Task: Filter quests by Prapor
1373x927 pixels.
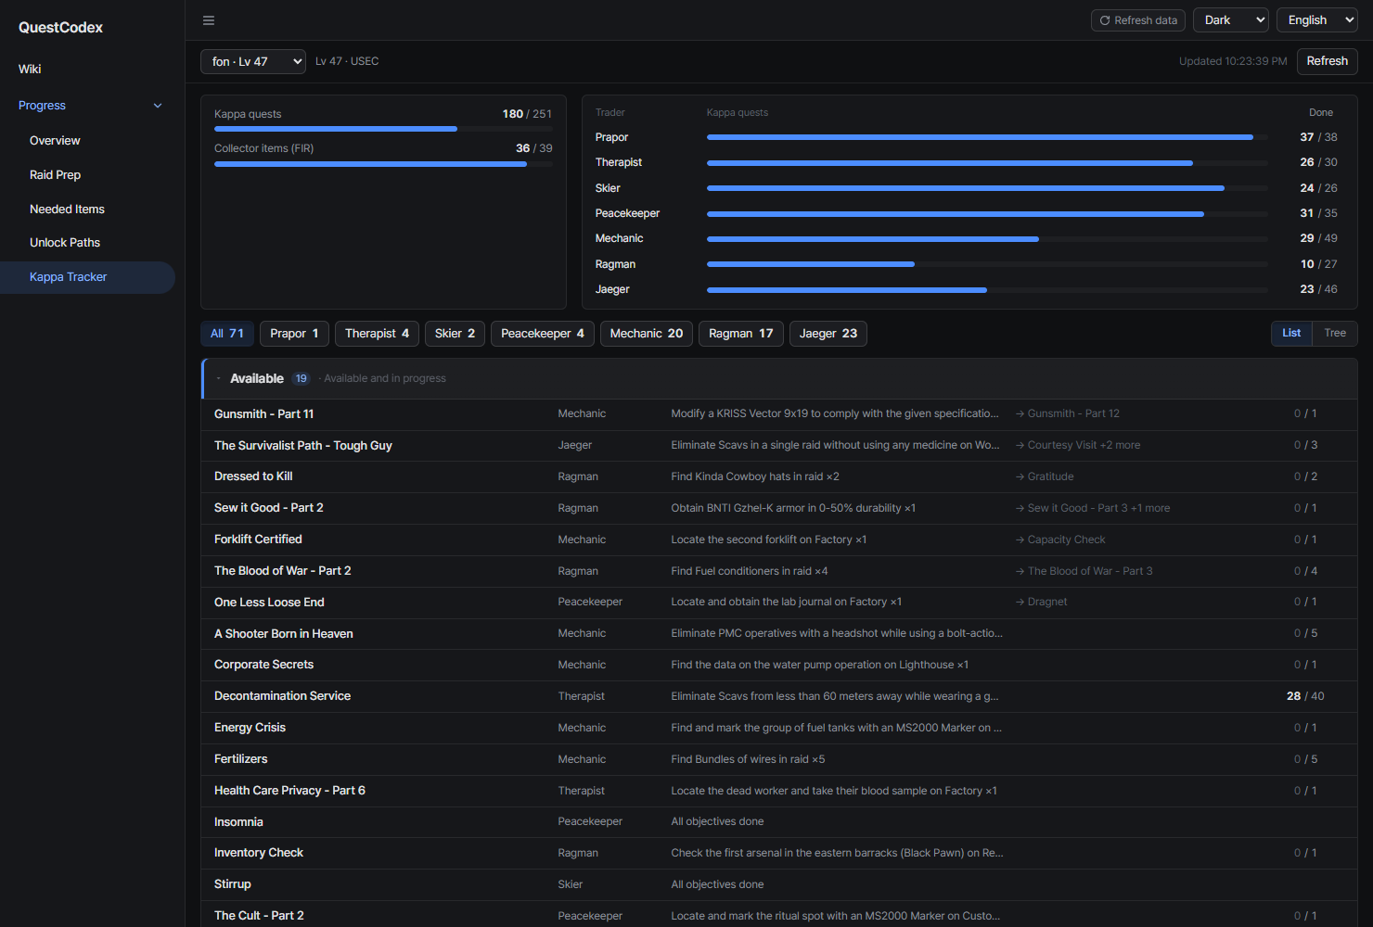Action: tap(294, 334)
